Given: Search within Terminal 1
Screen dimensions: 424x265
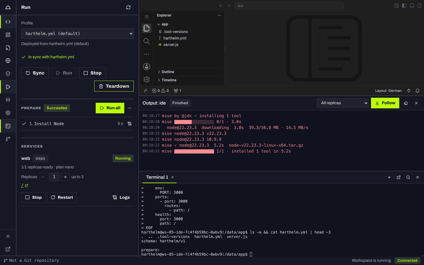Looking at the screenshot, I should [408, 177].
